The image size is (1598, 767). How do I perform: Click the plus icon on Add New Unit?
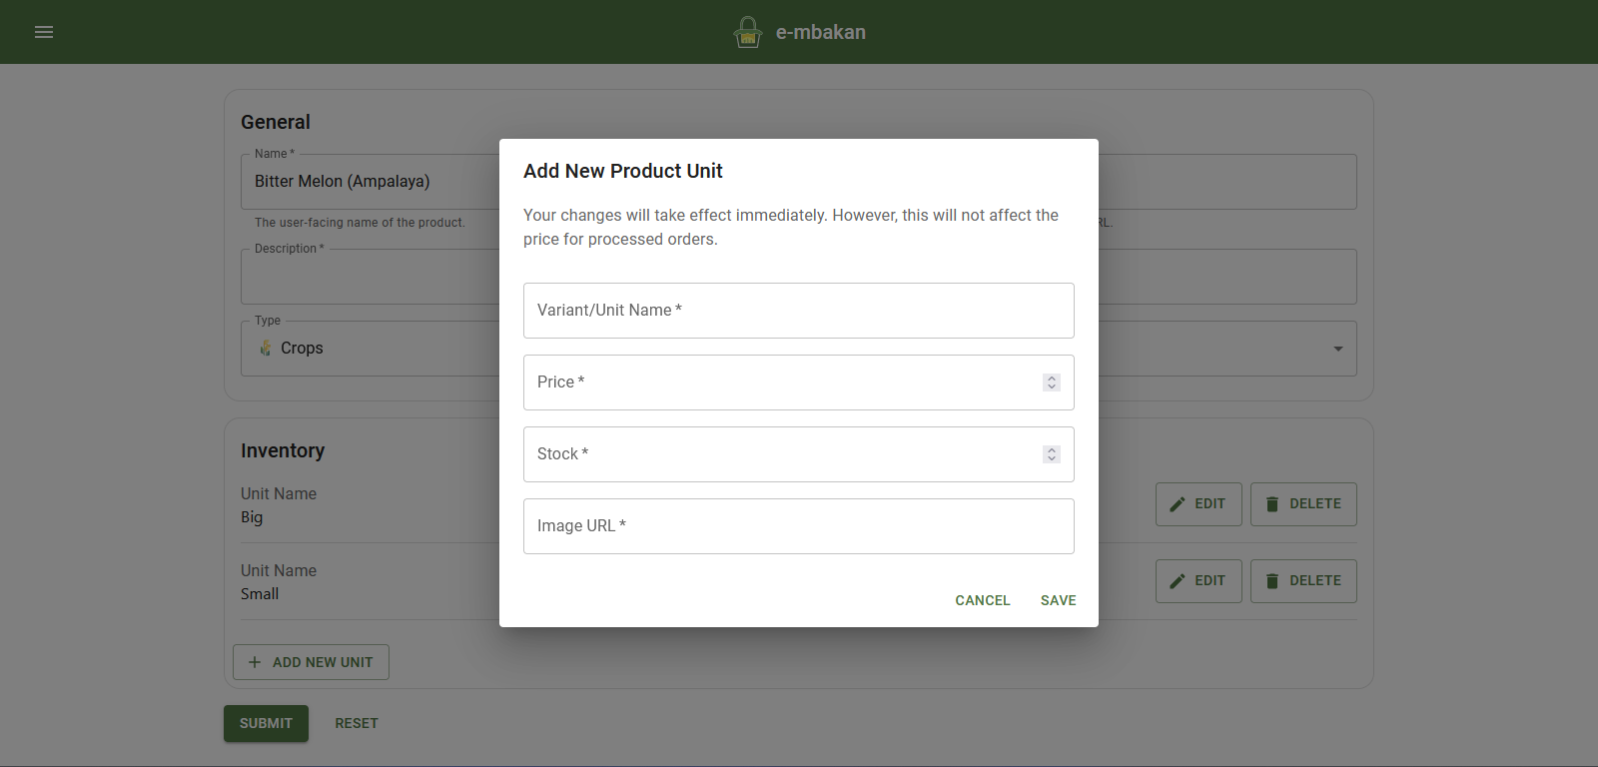point(255,661)
